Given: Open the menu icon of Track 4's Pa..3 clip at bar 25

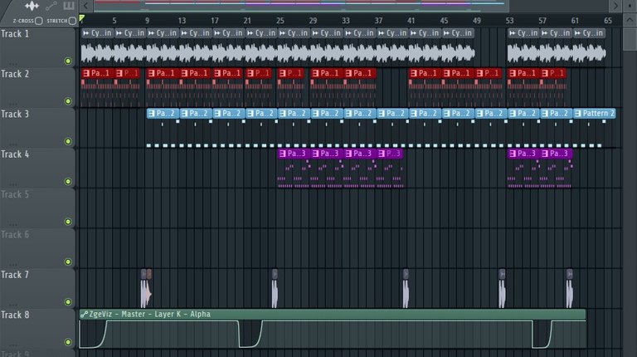Looking at the screenshot, I should tap(283, 154).
